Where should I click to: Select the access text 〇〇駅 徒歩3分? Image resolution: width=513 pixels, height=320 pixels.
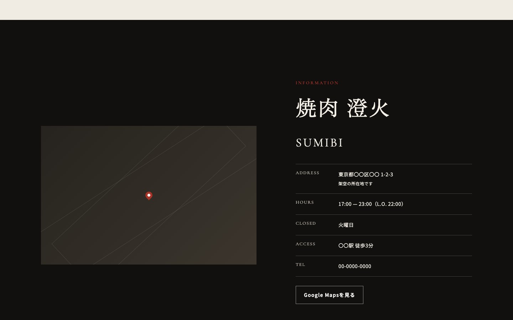click(x=356, y=245)
